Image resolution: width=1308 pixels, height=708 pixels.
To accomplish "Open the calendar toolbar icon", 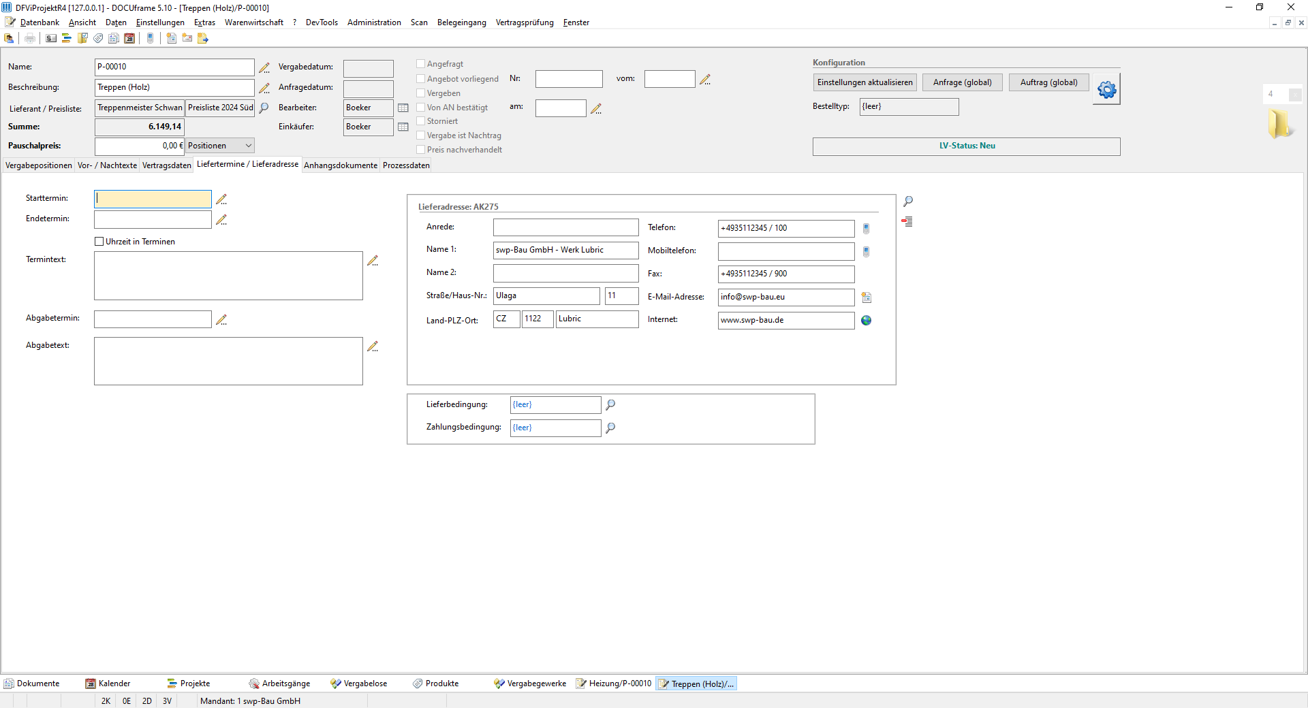I will coord(129,39).
